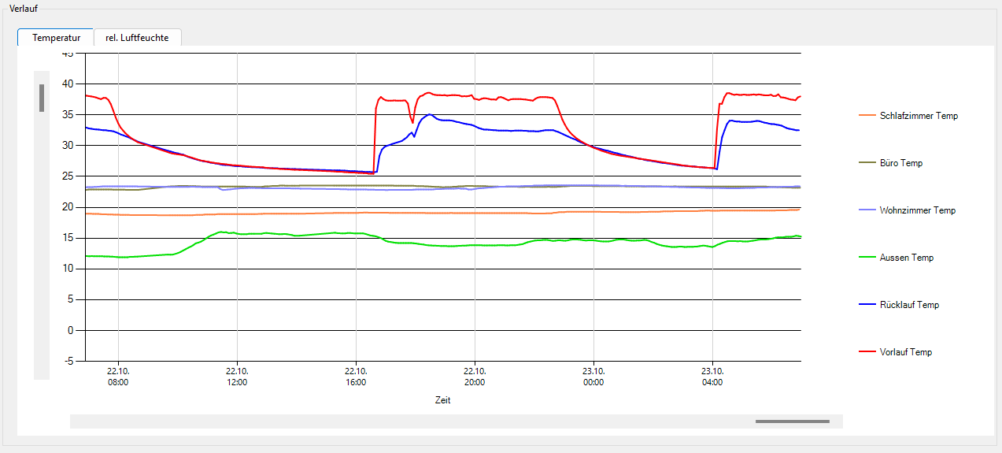1002x453 pixels.
Task: Click the red Vorlauf Temp legend color line
Action: coord(867,352)
